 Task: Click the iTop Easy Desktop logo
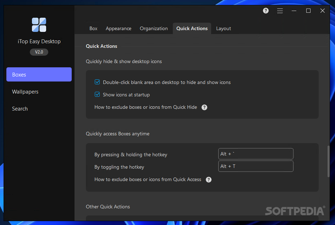[39, 25]
